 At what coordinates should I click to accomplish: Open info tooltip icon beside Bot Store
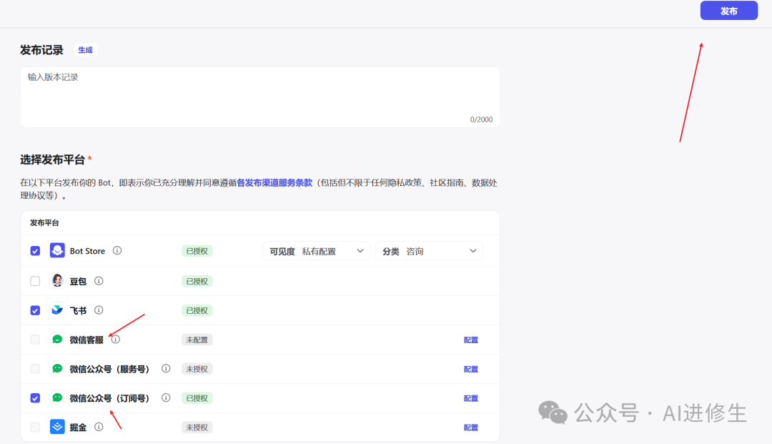click(117, 251)
